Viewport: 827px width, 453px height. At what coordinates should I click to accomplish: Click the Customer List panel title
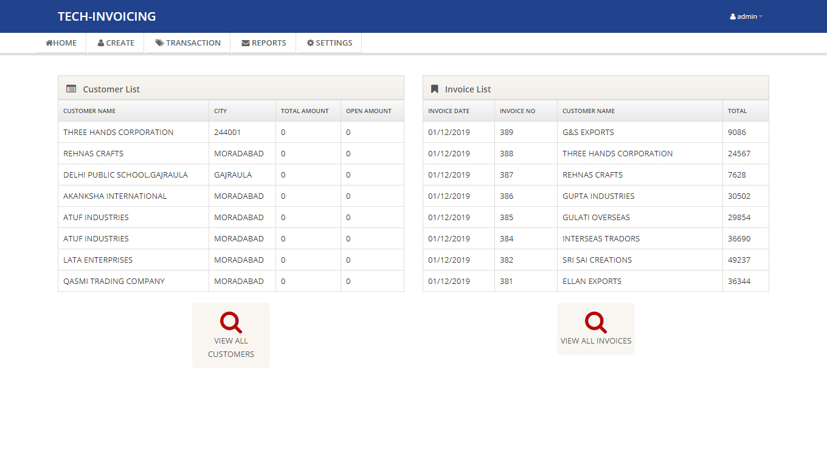click(111, 89)
